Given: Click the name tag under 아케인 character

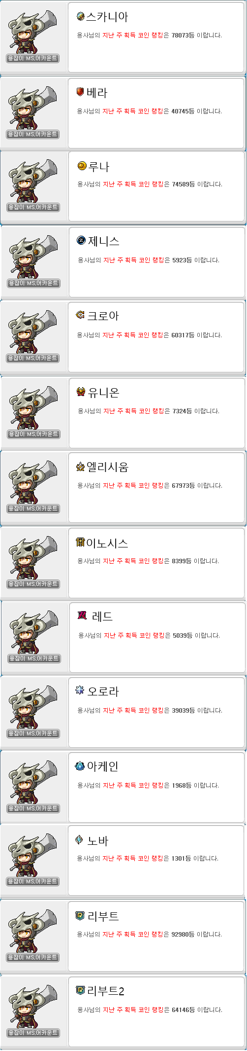Looking at the screenshot, I should pyautogui.click(x=33, y=808).
